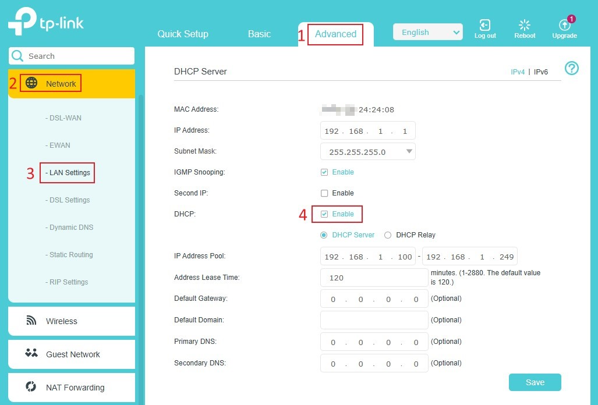Open the Subnet Mask dropdown
Viewport: 598px width, 405px height.
409,150
